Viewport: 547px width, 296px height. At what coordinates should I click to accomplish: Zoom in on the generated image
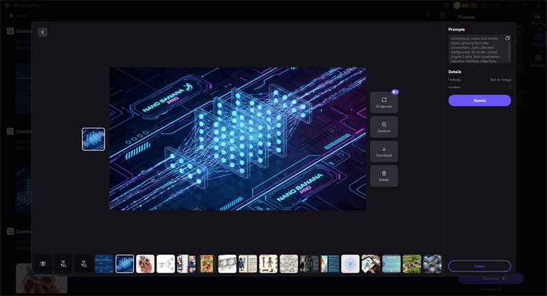[384, 127]
